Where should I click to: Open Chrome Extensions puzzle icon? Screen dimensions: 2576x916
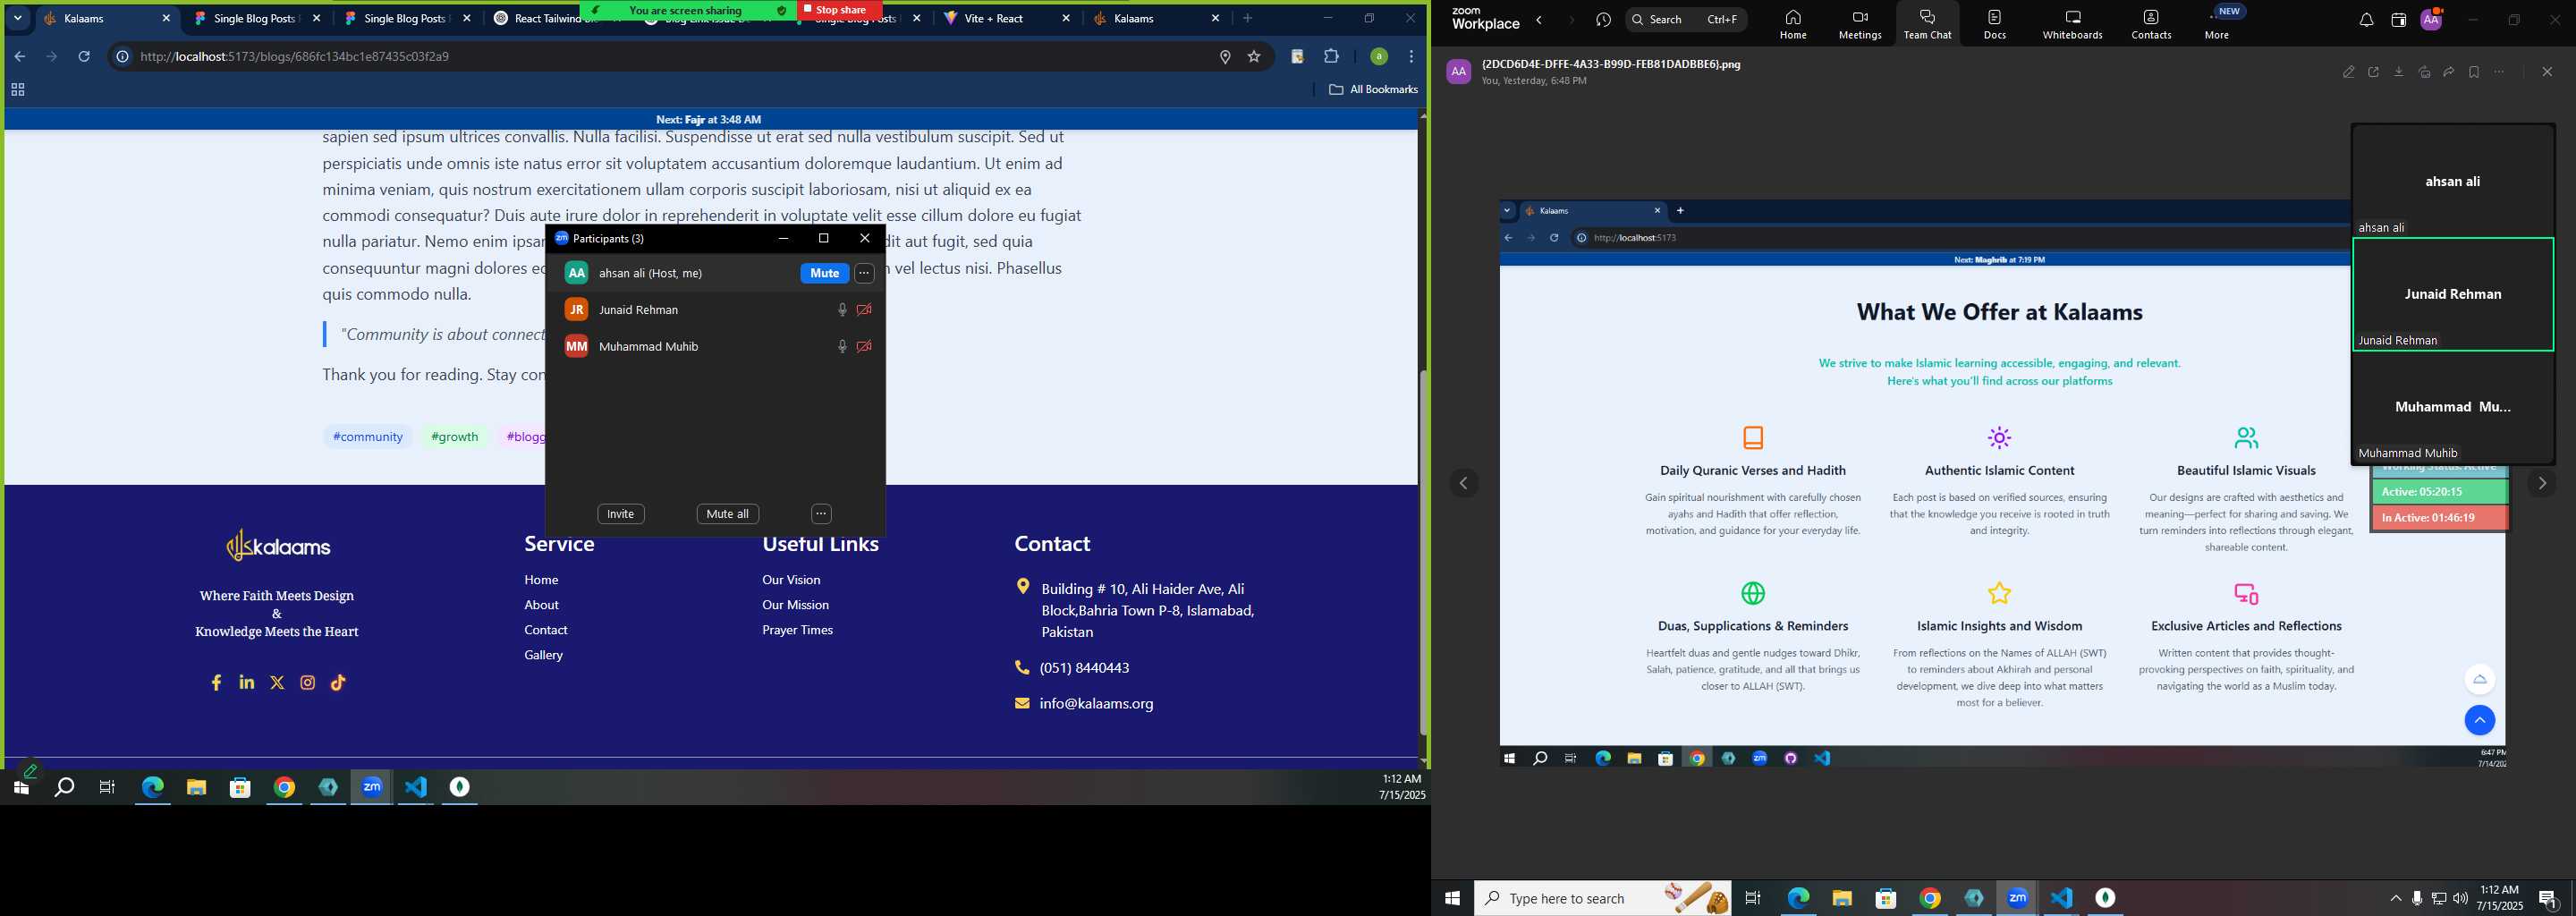point(1331,57)
